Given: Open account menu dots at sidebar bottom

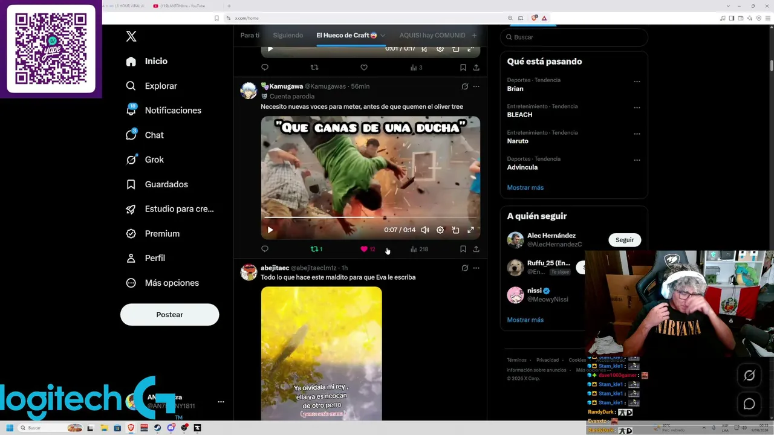Looking at the screenshot, I should click(221, 402).
